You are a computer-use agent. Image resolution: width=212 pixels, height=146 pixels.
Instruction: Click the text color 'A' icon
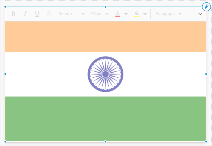click(x=117, y=14)
